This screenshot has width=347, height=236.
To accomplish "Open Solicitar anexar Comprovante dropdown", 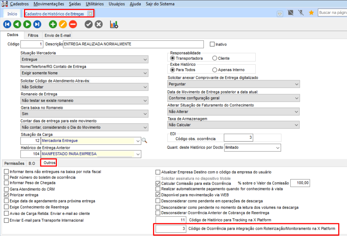I will coord(234,84).
